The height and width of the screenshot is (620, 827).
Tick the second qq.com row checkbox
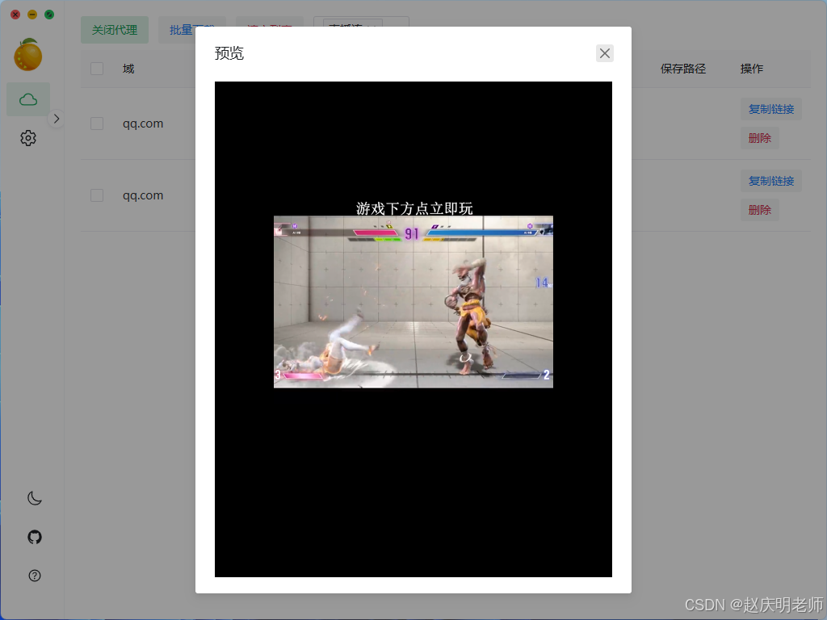tap(97, 195)
